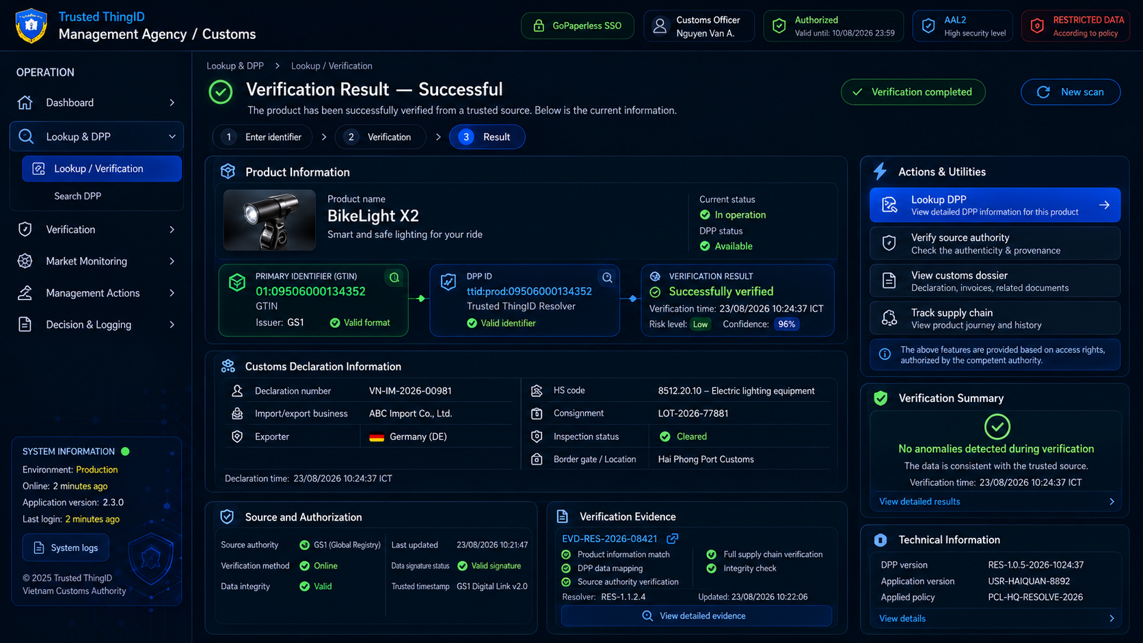Go to step 2 Verification
This screenshot has width=1143, height=643.
click(x=381, y=137)
